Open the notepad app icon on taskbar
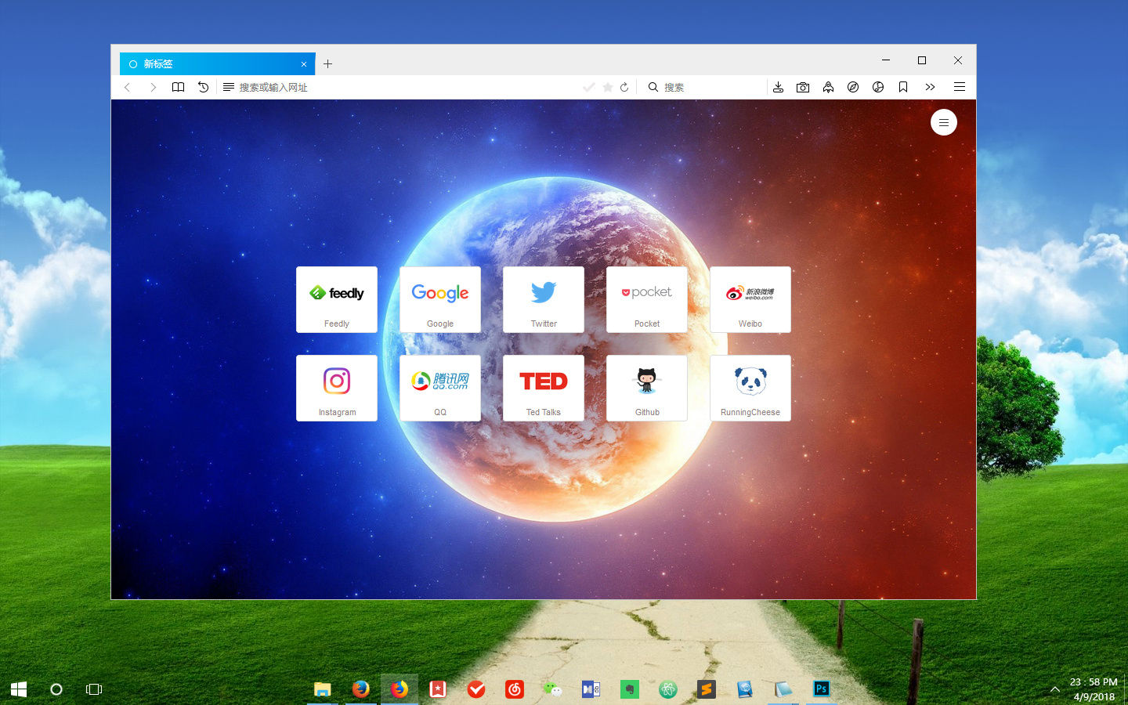 (x=783, y=689)
